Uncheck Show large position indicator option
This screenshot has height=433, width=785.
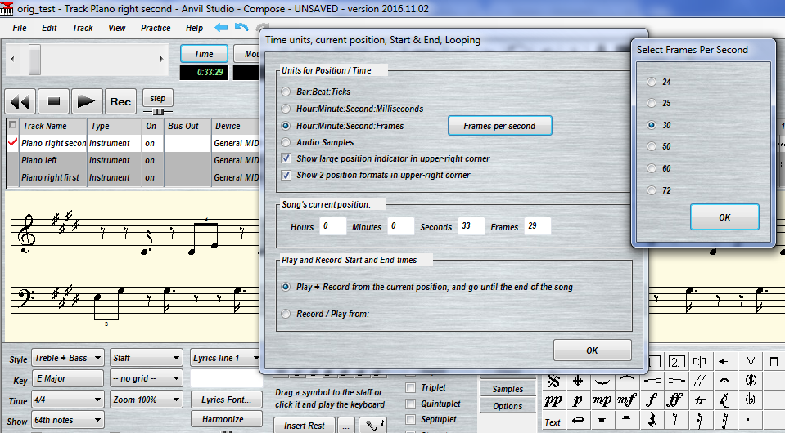coord(286,158)
